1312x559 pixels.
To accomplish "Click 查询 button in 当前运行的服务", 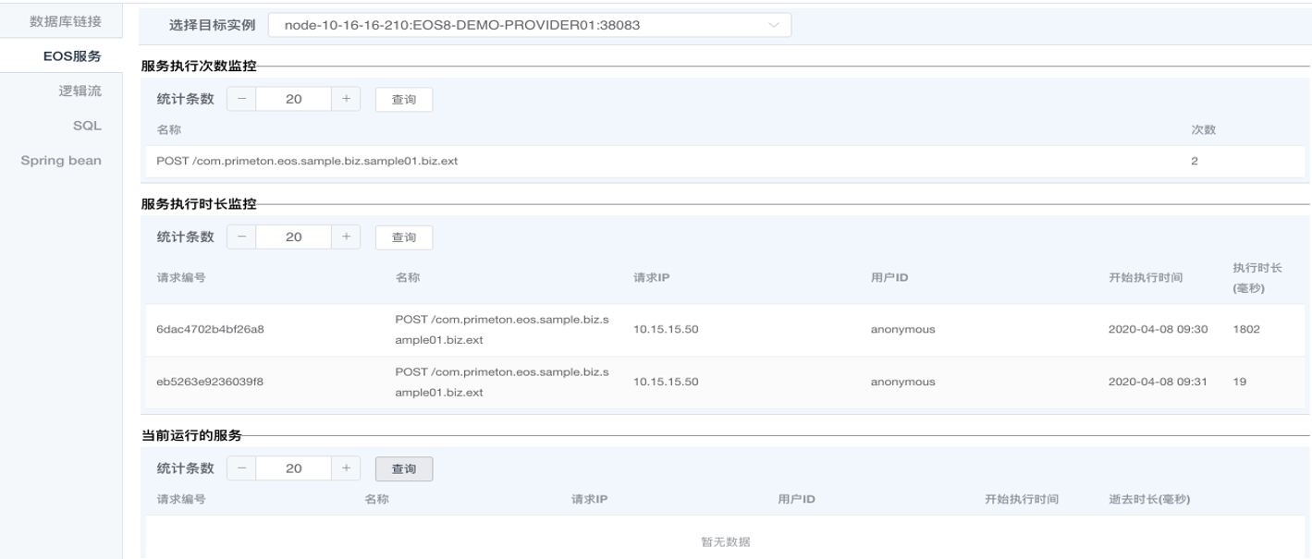I will pyautogui.click(x=403, y=468).
